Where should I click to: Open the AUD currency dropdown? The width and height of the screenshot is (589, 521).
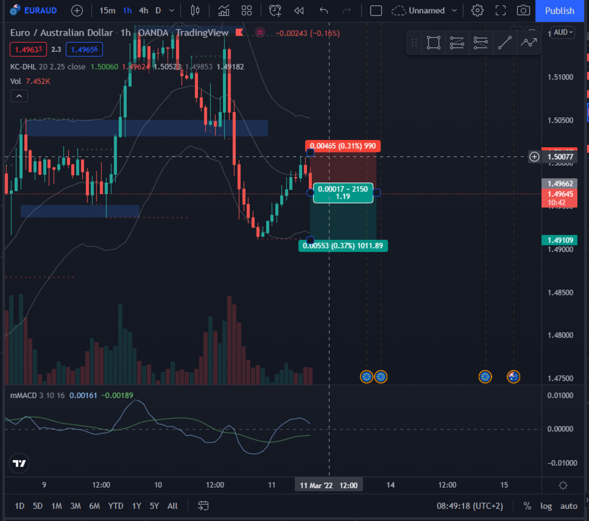click(x=563, y=32)
